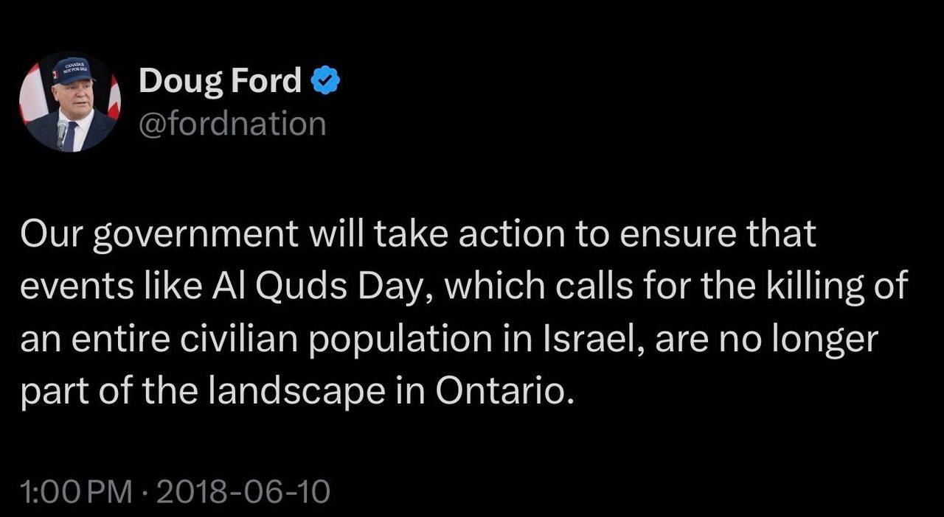
Task: Click the Doug Ford display name
Action: 220,81
